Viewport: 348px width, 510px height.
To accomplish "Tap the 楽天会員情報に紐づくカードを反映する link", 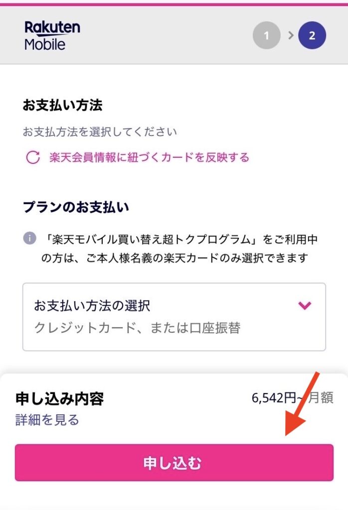I will coord(149,158).
